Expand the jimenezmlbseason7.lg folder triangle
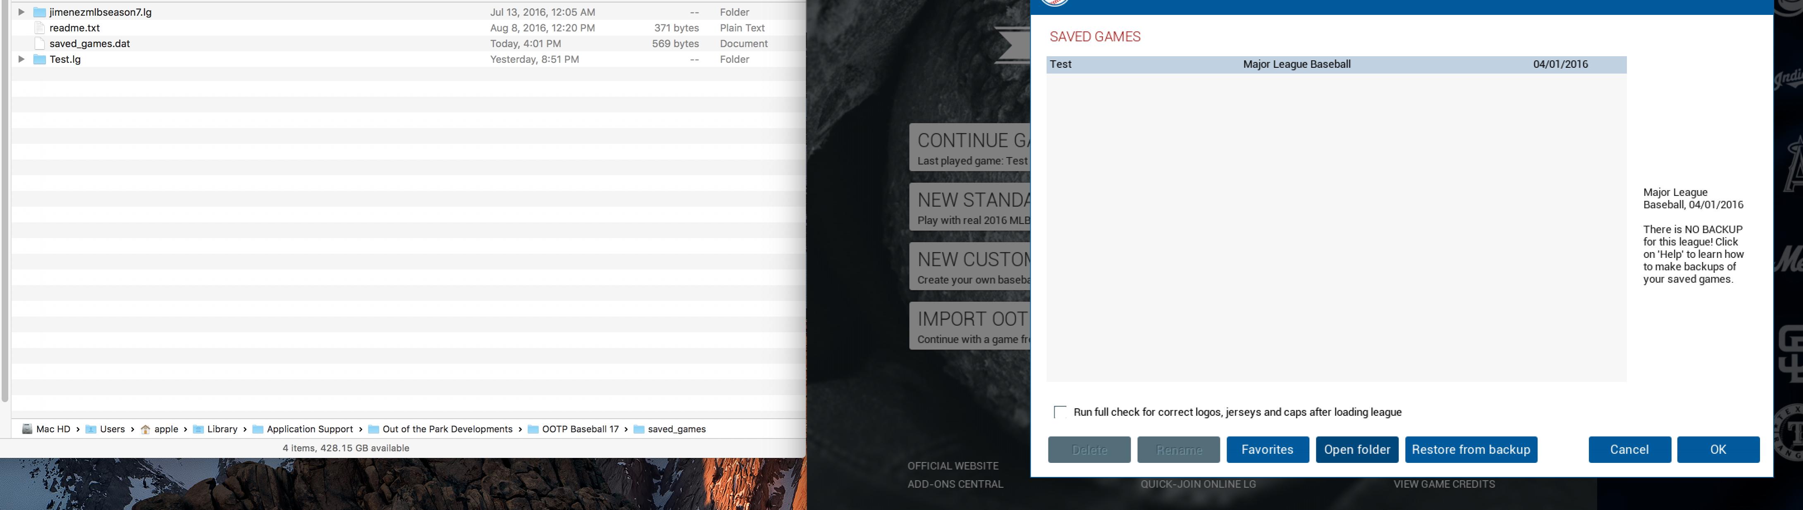The width and height of the screenshot is (1803, 510). 21,12
